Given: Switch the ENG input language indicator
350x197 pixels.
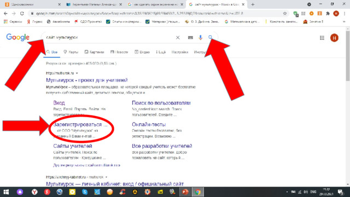Looking at the screenshot, I should pyautogui.click(x=313, y=192).
